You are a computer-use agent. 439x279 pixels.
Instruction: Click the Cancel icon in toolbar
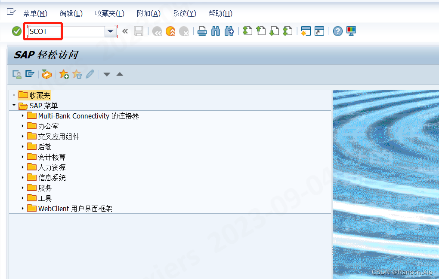(184, 31)
